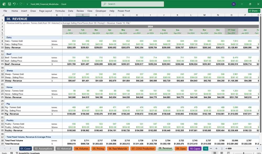Image resolution: width=262 pixels, height=154 pixels.
Task: Click the sheet tab bar splitter dots
Action: (x=222, y=149)
